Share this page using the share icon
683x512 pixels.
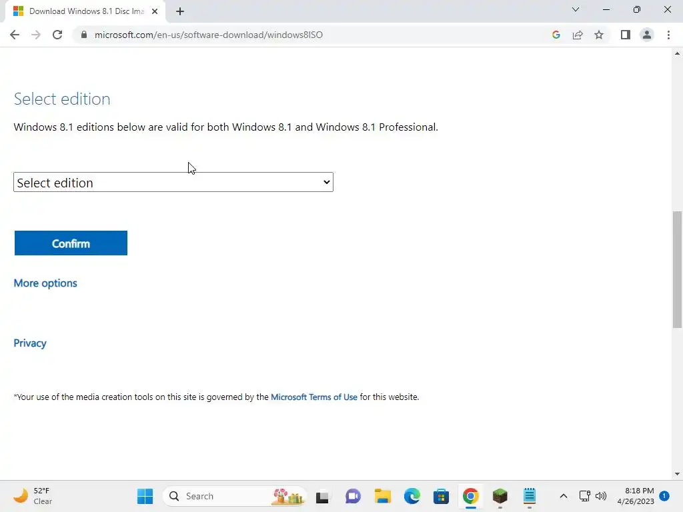click(x=578, y=35)
